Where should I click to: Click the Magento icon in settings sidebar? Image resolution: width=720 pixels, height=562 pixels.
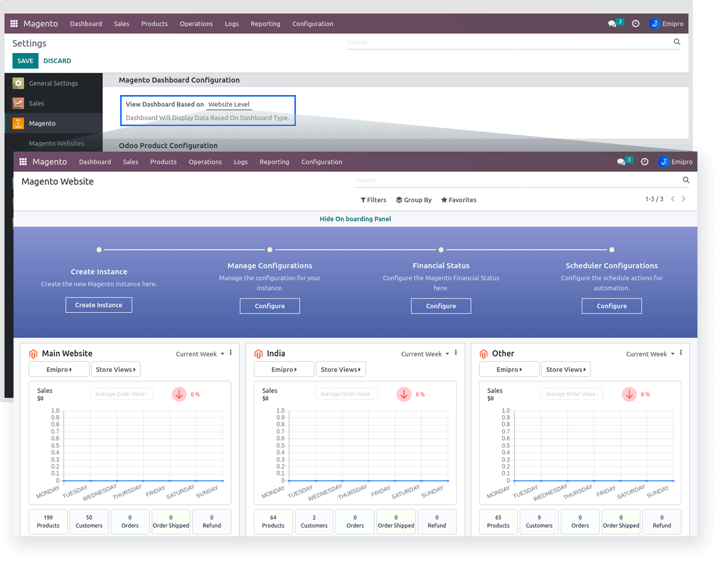click(18, 123)
